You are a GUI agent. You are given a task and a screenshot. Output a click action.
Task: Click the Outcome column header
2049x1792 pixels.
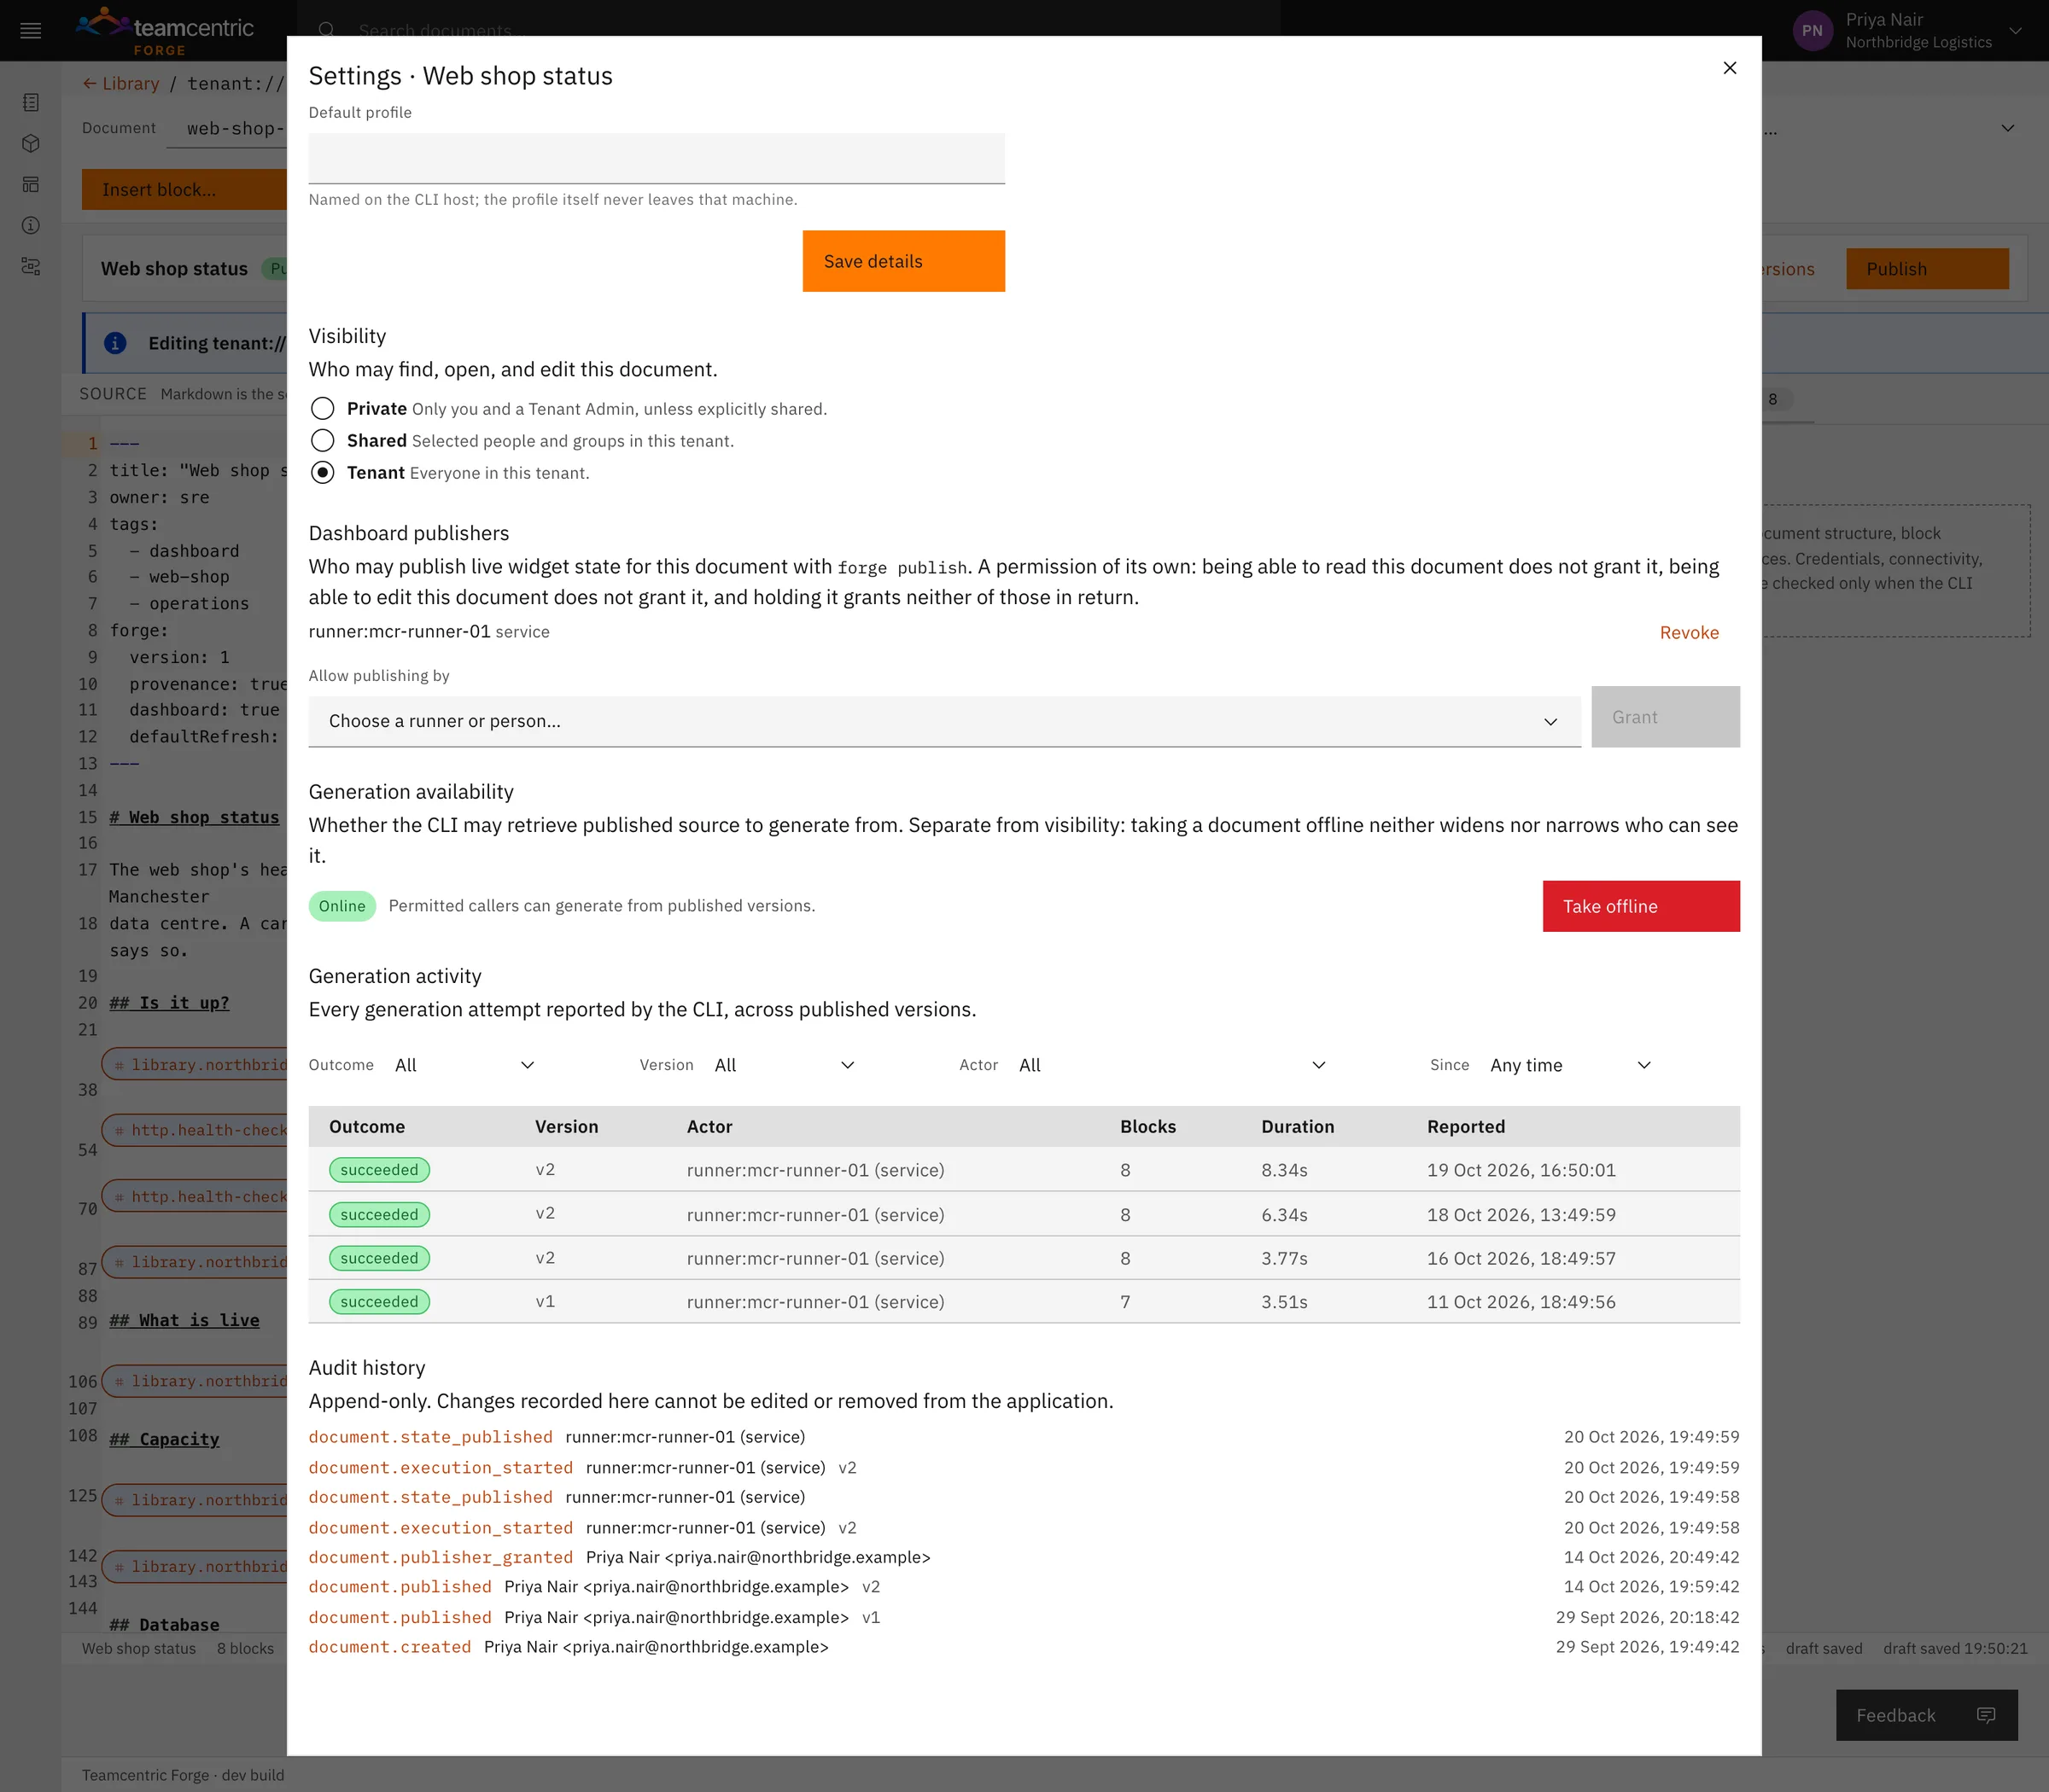(367, 1126)
